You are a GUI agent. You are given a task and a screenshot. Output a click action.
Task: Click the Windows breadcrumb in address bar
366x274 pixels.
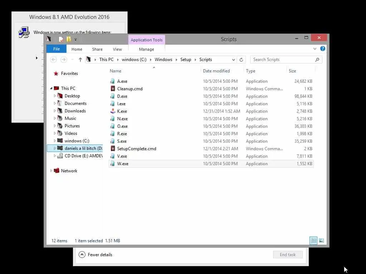163,60
